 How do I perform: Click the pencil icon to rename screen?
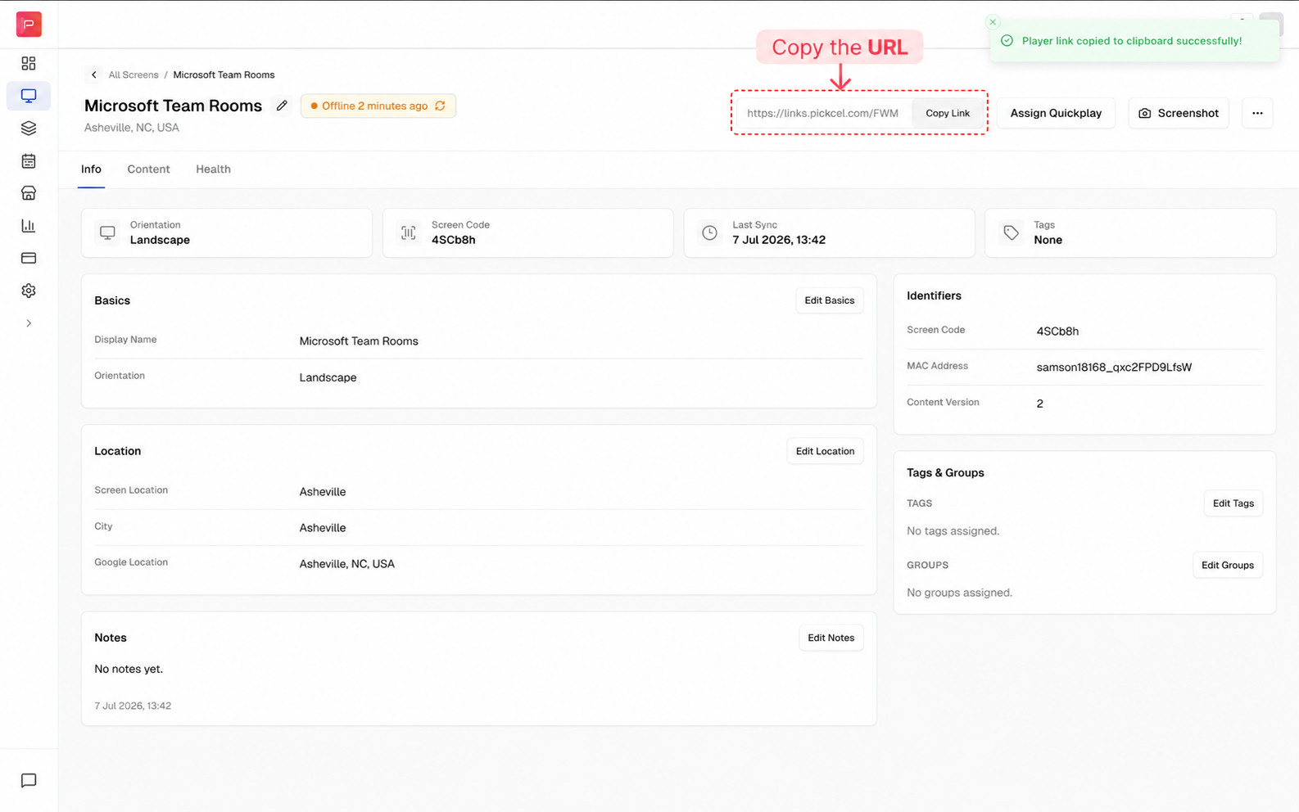(282, 106)
